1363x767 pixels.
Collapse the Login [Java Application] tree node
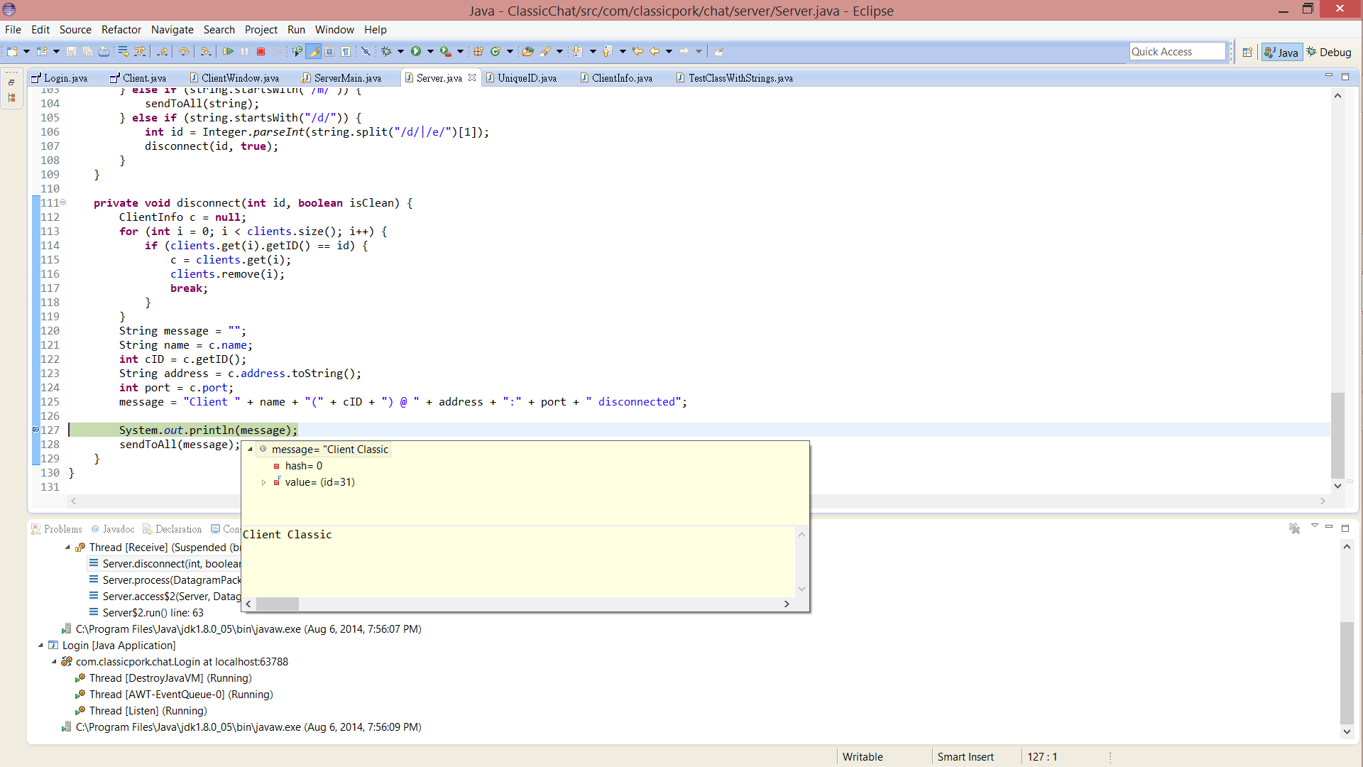[x=40, y=646]
